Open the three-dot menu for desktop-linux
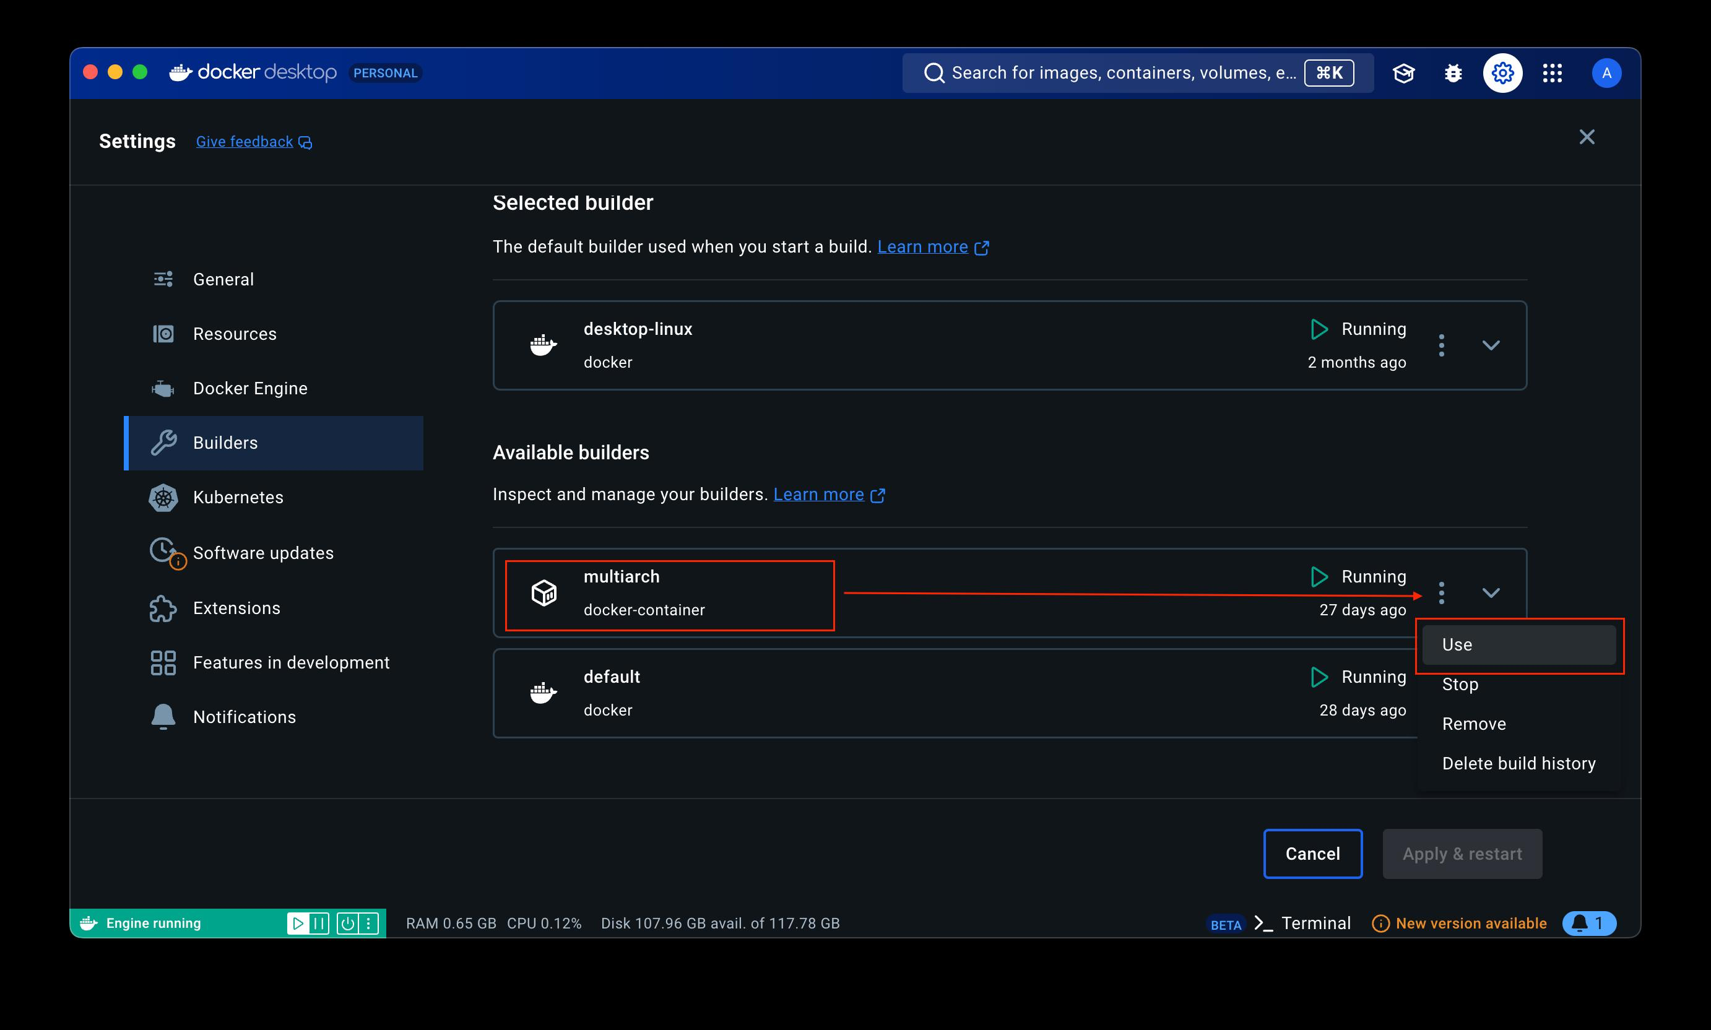 tap(1442, 345)
